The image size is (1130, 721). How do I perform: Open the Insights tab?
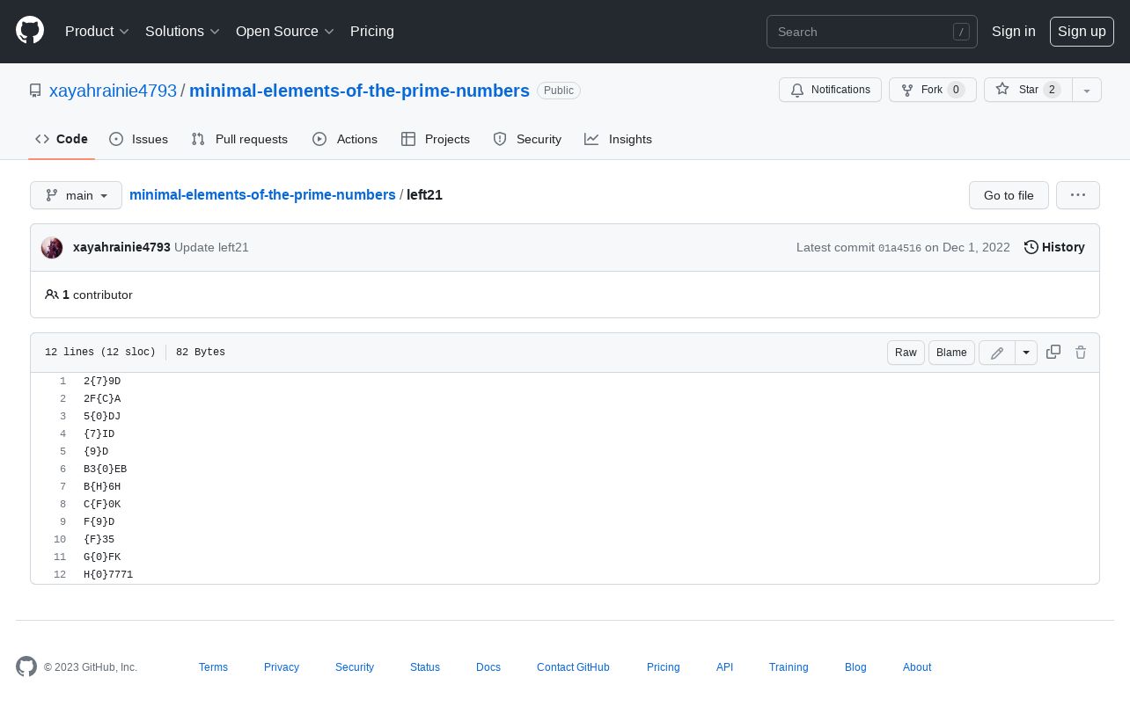(x=619, y=139)
